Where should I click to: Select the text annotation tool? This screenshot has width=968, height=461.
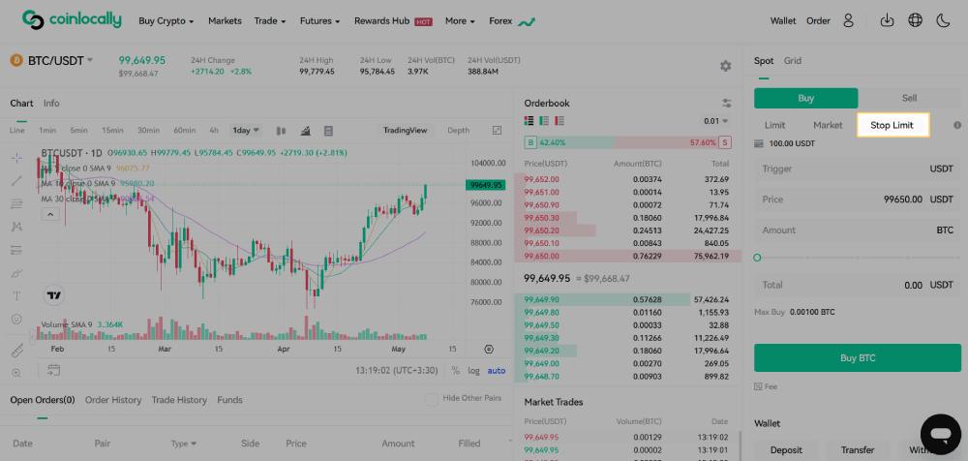[16, 296]
